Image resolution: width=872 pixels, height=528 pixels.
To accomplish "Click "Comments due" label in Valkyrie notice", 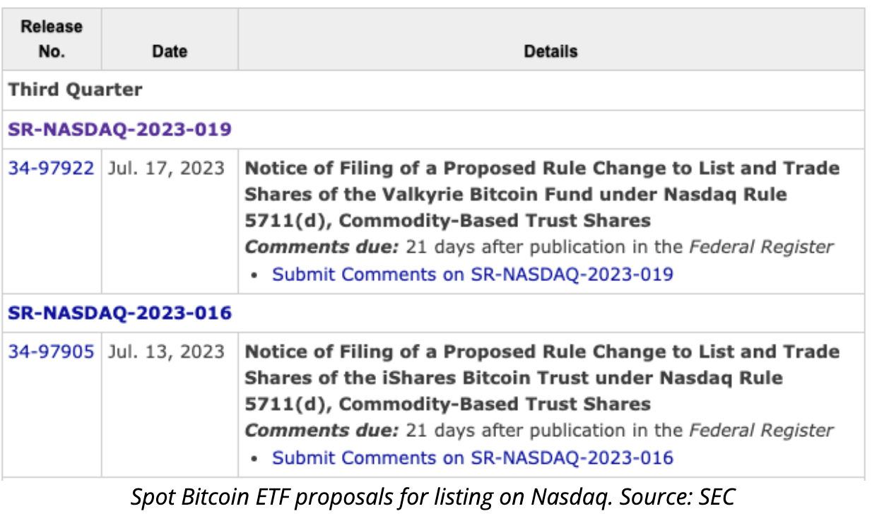I will pyautogui.click(x=322, y=248).
